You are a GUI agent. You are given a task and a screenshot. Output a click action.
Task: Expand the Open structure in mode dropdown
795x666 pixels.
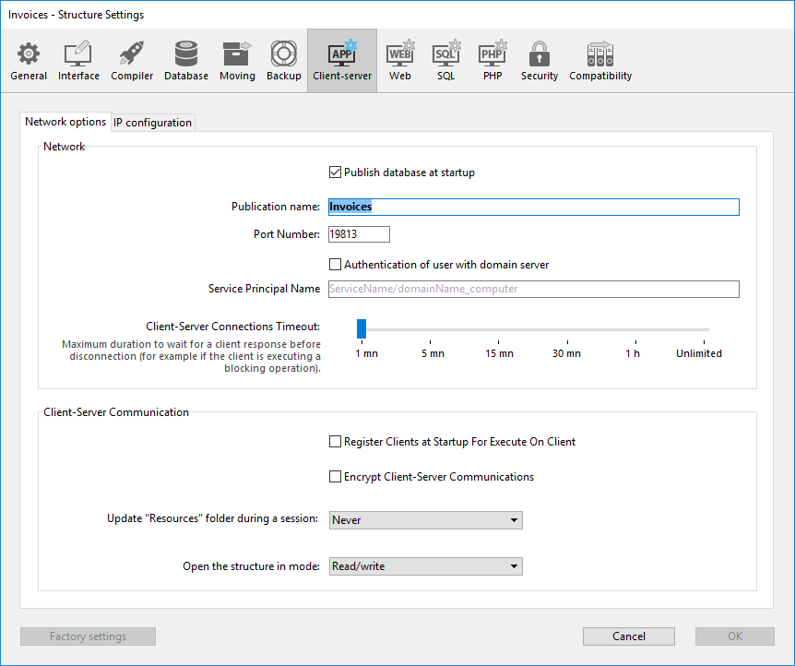click(426, 566)
